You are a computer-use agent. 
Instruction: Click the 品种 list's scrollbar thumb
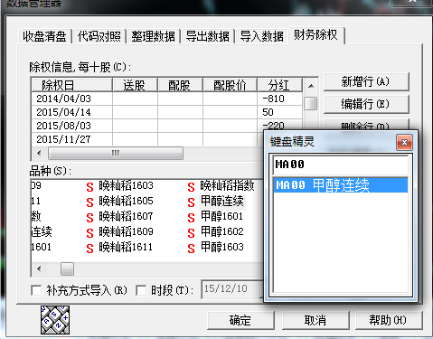[67, 268]
